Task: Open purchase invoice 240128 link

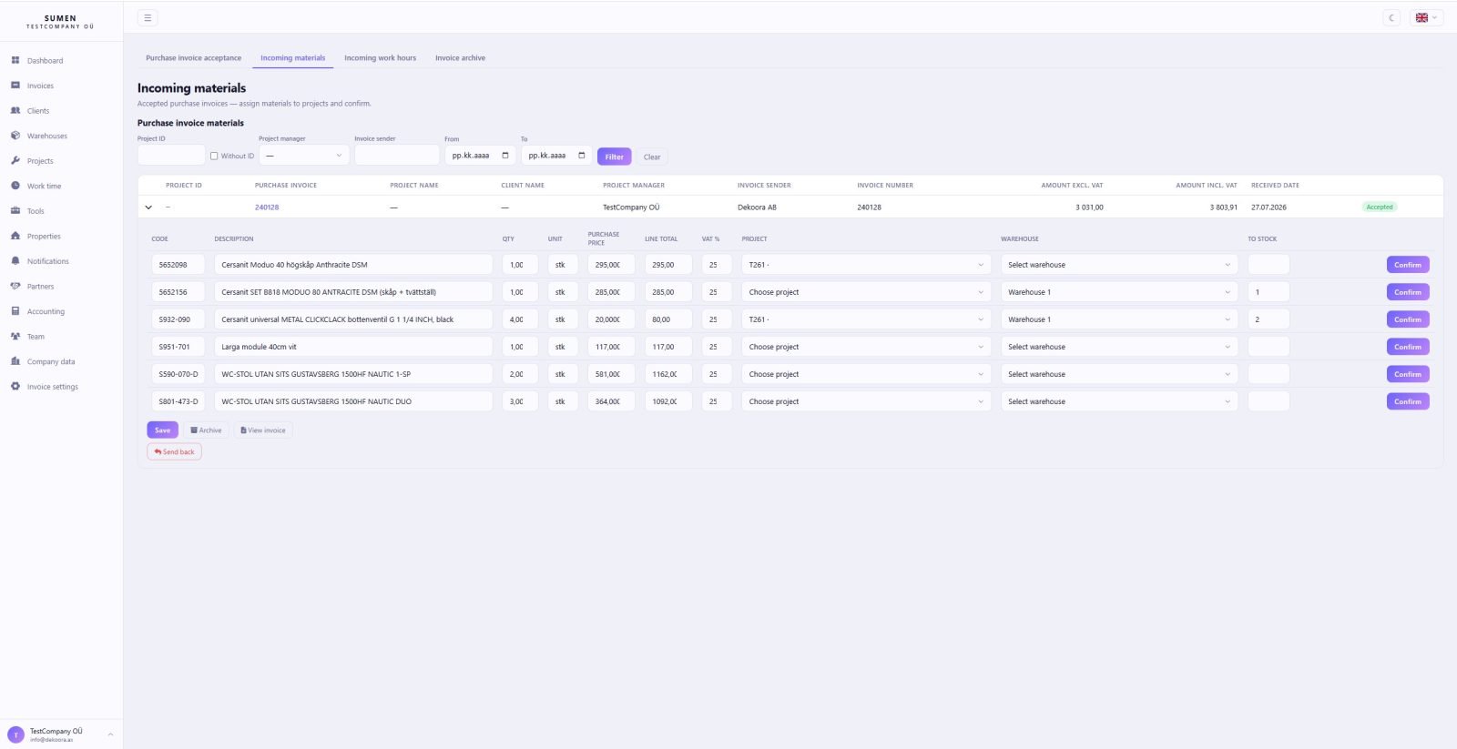Action: [x=267, y=207]
